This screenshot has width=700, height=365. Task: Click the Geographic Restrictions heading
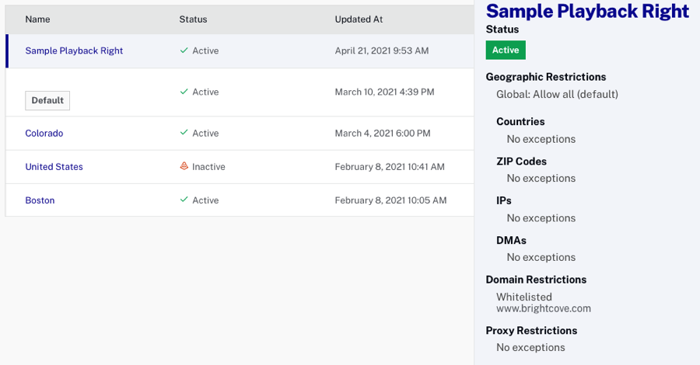[x=546, y=77]
